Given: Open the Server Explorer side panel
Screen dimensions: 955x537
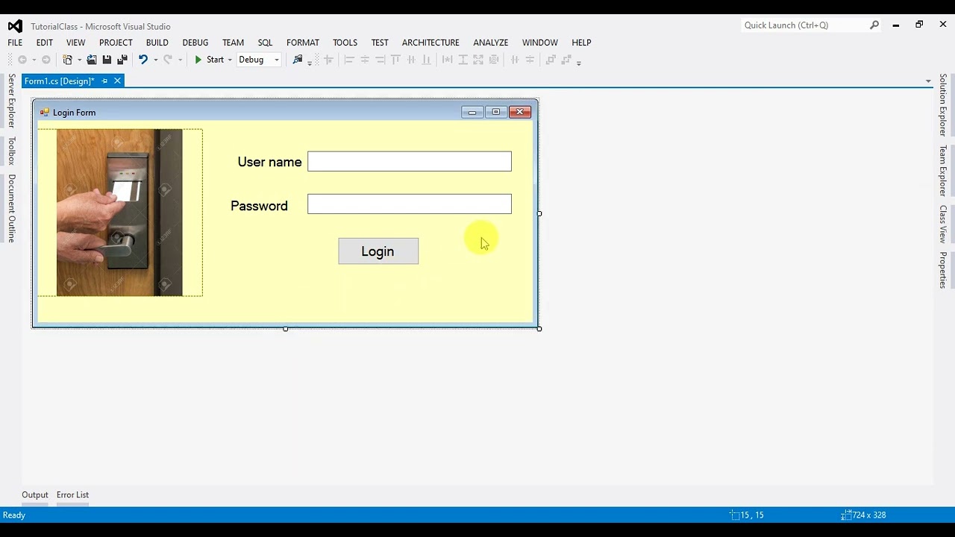Looking at the screenshot, I should 11,101.
